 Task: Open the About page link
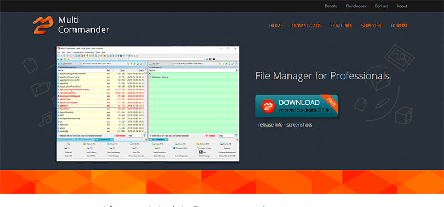click(402, 6)
